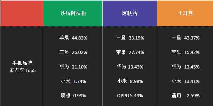
Task: Select 华为 21.10% entry
Action: [x=73, y=67]
